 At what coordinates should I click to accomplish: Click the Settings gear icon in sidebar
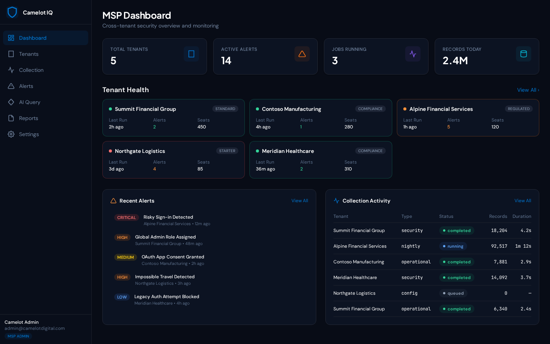[x=11, y=134]
